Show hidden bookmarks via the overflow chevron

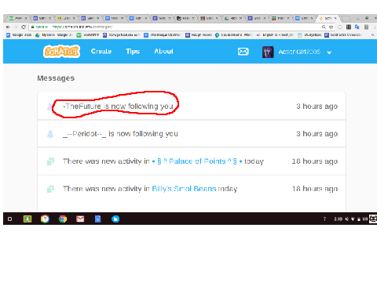click(372, 35)
